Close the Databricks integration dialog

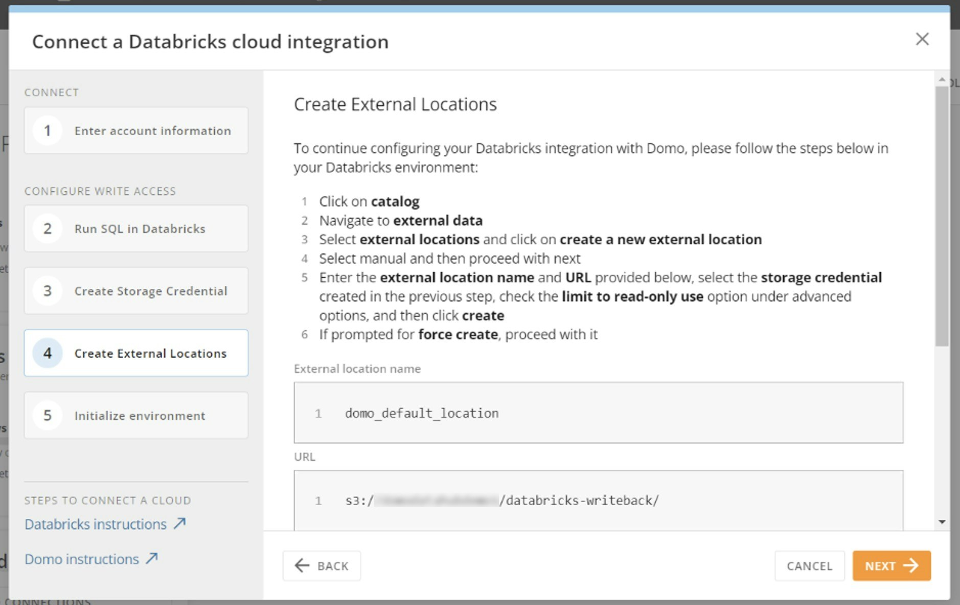(922, 39)
